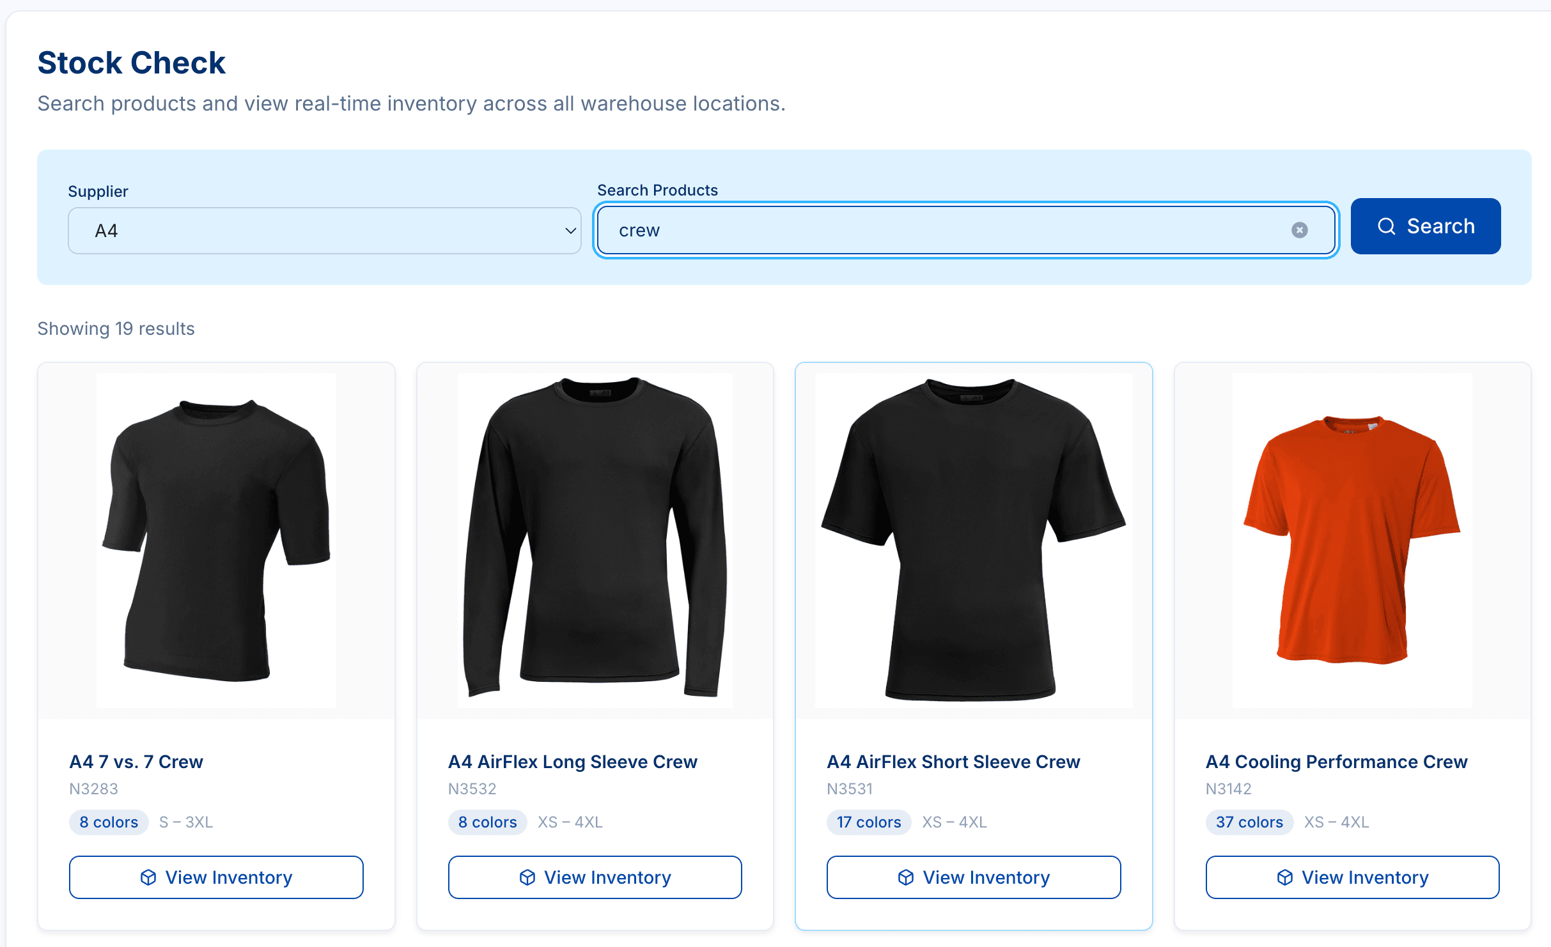The width and height of the screenshot is (1551, 947).
Task: View Inventory for A4 AirFlex Long Sleeve Crew
Action: click(595, 877)
